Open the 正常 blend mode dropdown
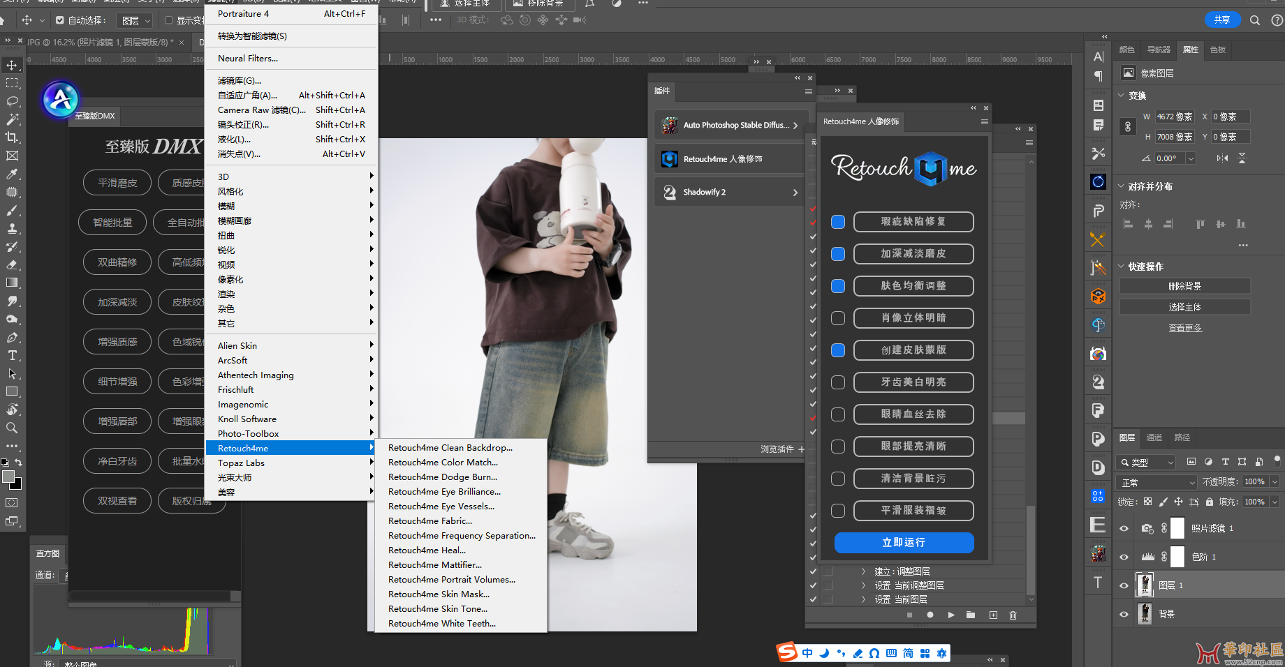Screen dimensions: 1285x667 [x=1158, y=482]
